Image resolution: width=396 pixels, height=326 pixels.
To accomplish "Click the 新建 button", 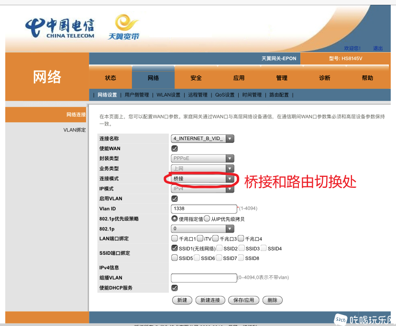I will coord(182,300).
